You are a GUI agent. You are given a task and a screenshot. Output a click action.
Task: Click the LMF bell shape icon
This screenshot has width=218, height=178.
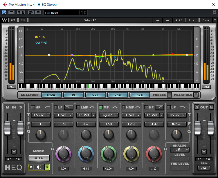(x=92, y=107)
